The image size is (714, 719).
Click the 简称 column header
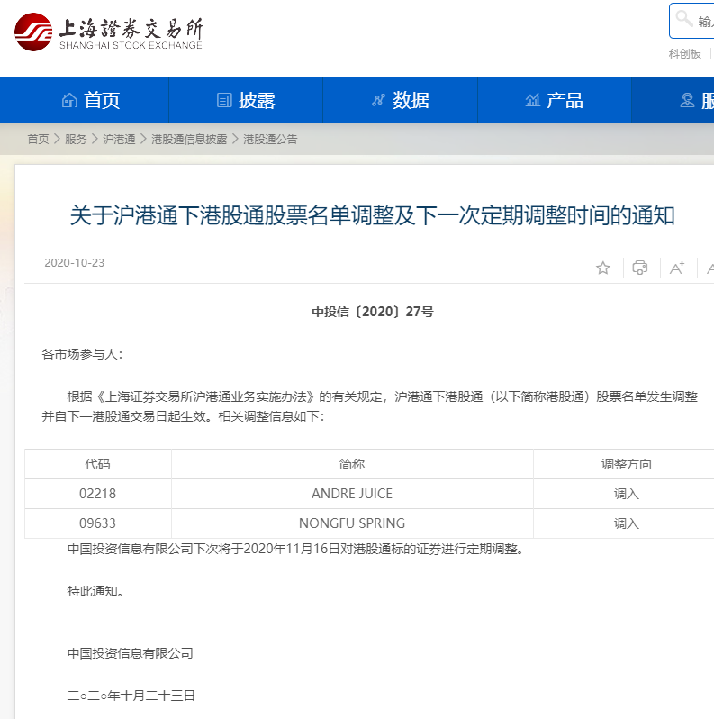pyautogui.click(x=352, y=464)
